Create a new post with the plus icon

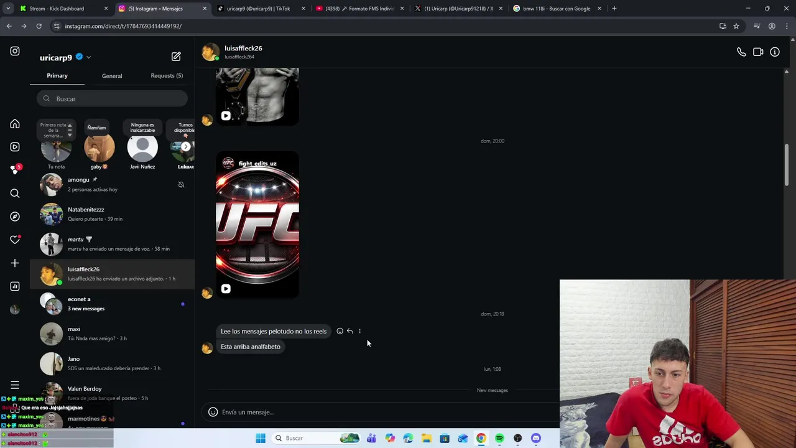click(x=15, y=263)
